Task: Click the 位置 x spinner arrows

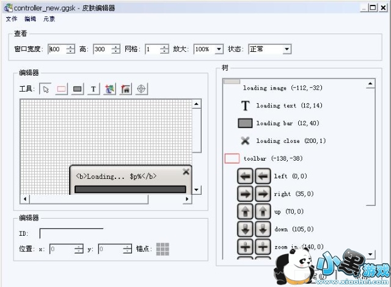Action: coord(79,249)
